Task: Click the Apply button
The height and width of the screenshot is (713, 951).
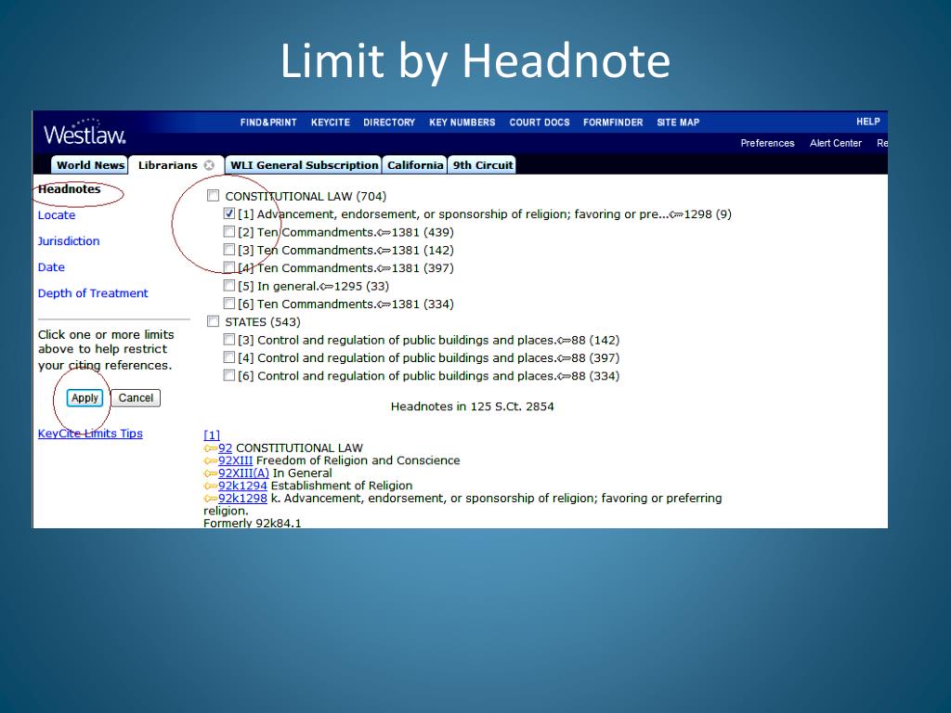Action: point(85,397)
